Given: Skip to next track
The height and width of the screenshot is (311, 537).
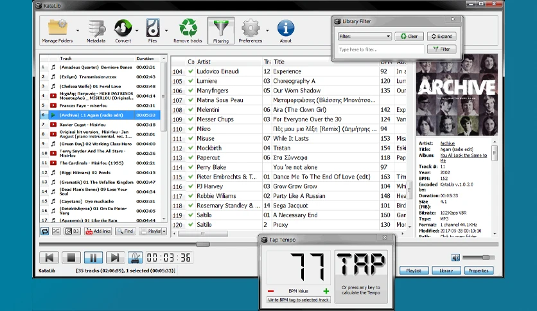Looking at the screenshot, I should (115, 258).
